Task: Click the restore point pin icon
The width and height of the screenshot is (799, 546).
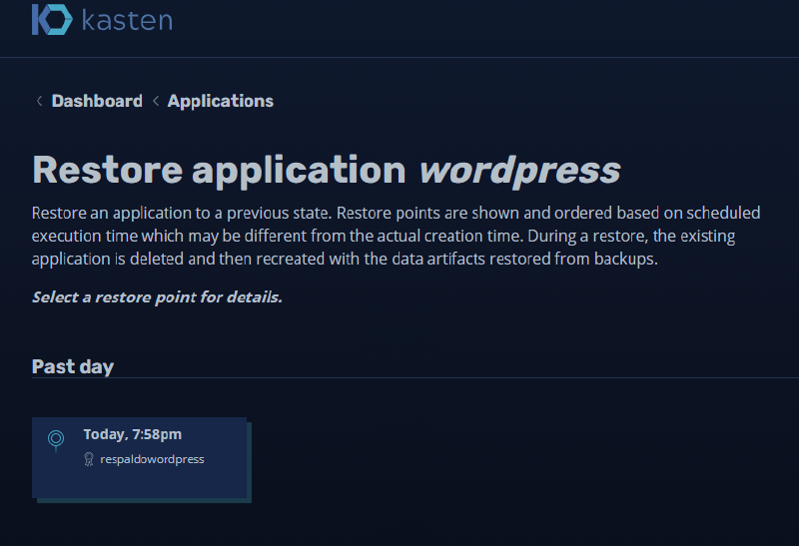Action: [56, 440]
